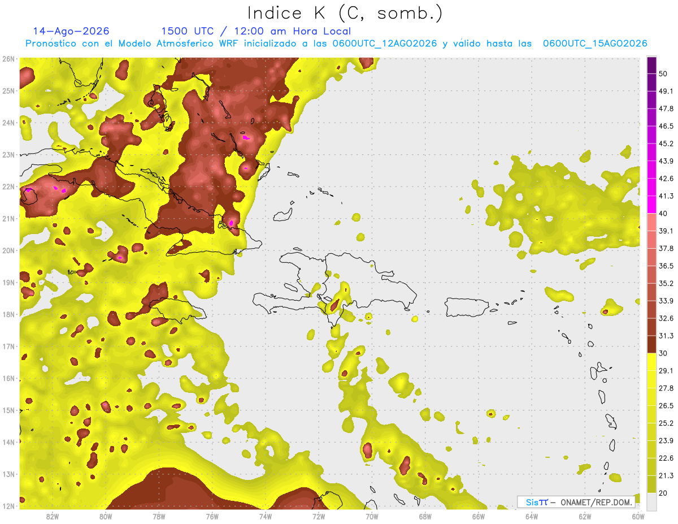
Task: Click the latitude label "16N"
Action: [8, 378]
